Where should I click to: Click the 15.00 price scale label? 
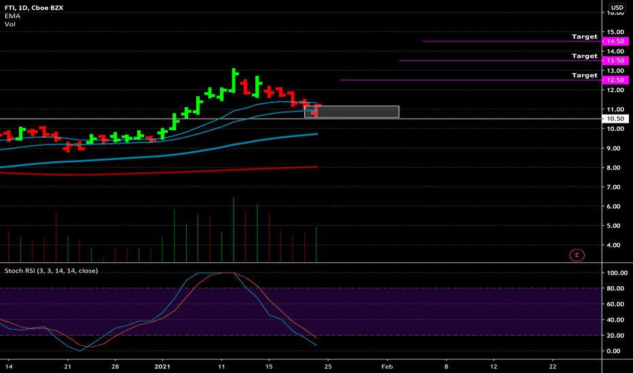tap(615, 32)
